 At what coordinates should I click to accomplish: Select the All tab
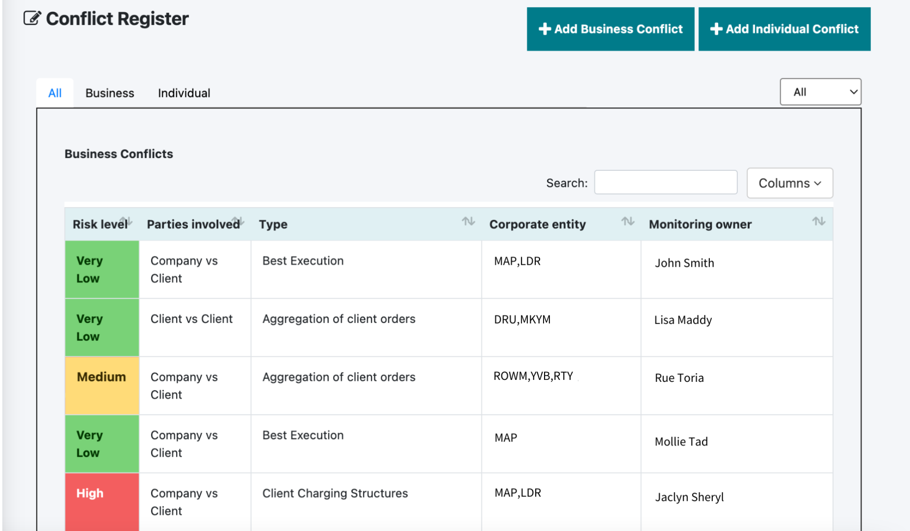coord(55,93)
